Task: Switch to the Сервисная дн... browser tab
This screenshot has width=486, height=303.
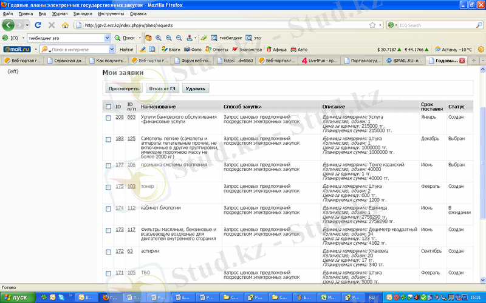Action: [x=67, y=61]
